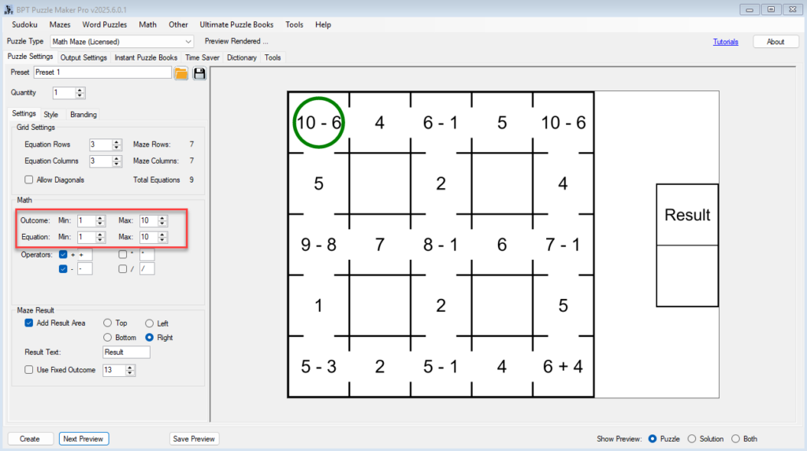Select Right result position
This screenshot has height=451, width=807.
tap(149, 338)
